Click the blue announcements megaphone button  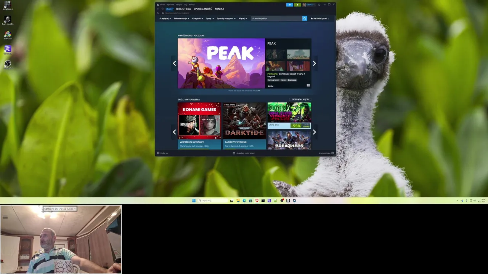(x=290, y=5)
